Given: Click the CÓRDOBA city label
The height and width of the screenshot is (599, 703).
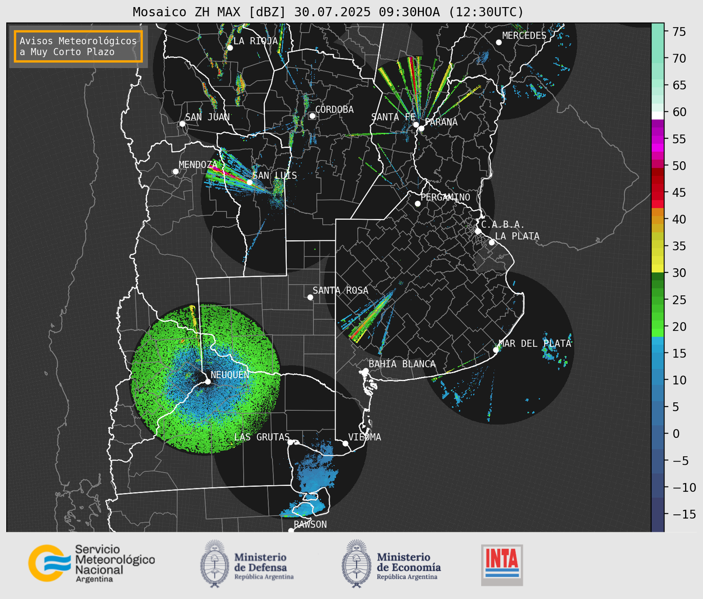Looking at the screenshot, I should [334, 109].
